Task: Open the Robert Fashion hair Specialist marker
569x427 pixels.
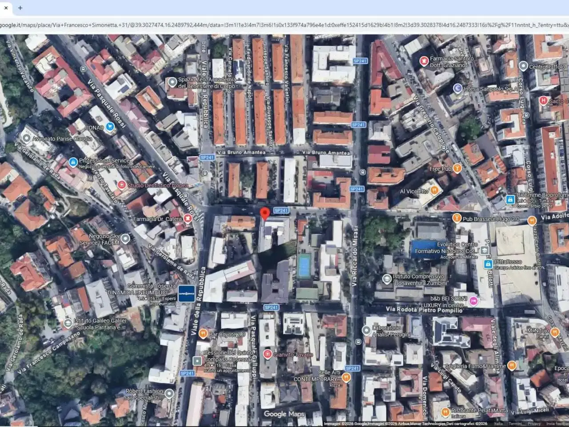Action: pyautogui.click(x=169, y=394)
